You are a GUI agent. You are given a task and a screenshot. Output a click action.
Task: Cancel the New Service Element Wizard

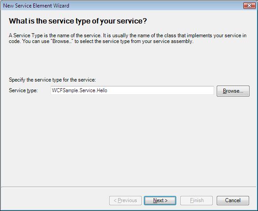[x=233, y=200]
